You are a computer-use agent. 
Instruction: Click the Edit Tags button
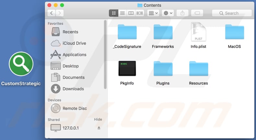[197, 13]
